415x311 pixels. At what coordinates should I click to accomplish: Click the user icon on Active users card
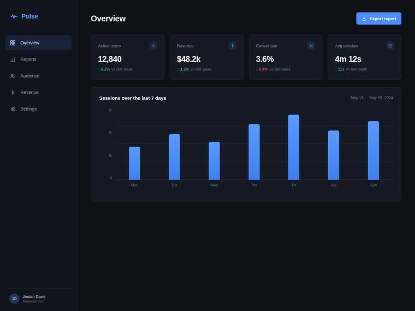[x=153, y=46]
